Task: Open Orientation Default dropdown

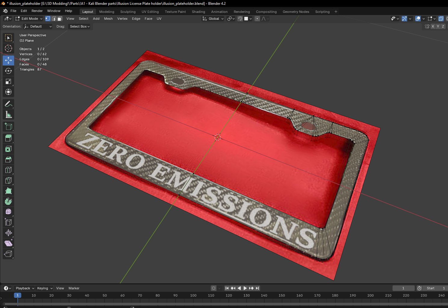Action: (x=38, y=26)
